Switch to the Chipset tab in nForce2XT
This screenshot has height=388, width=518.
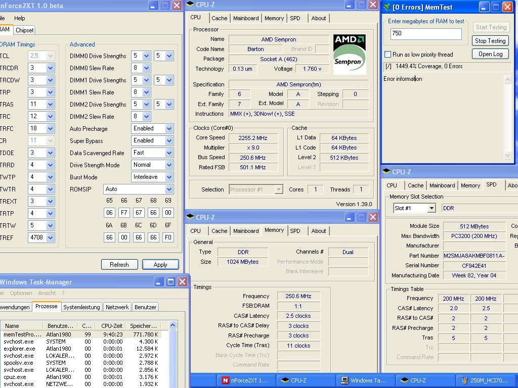click(x=24, y=30)
